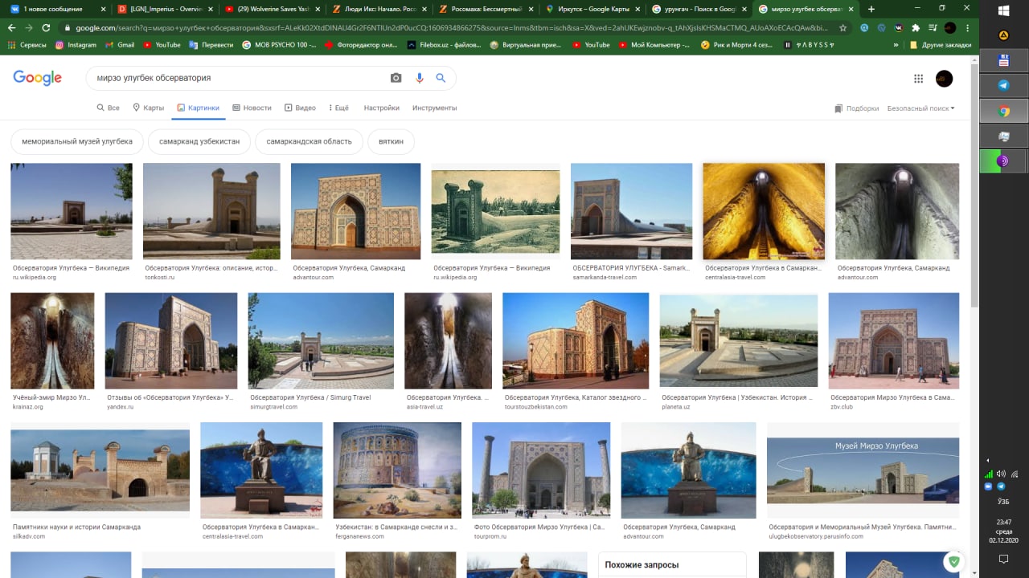The height and width of the screenshot is (578, 1029).
Task: Open the tonkosti.ru observatory thumbnail
Action: 211,211
